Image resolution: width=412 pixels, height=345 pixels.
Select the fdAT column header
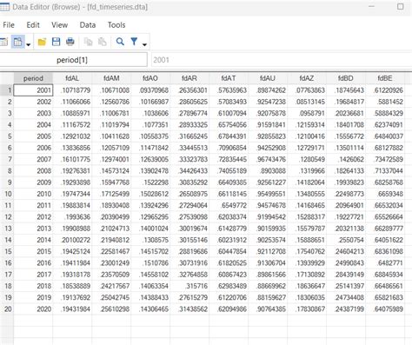229,78
